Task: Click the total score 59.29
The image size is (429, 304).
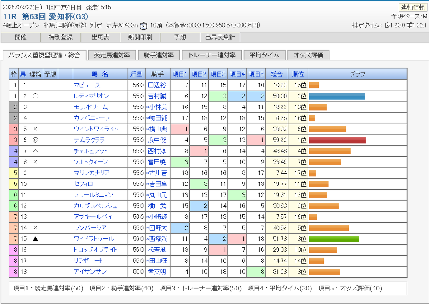Action: [x=279, y=140]
